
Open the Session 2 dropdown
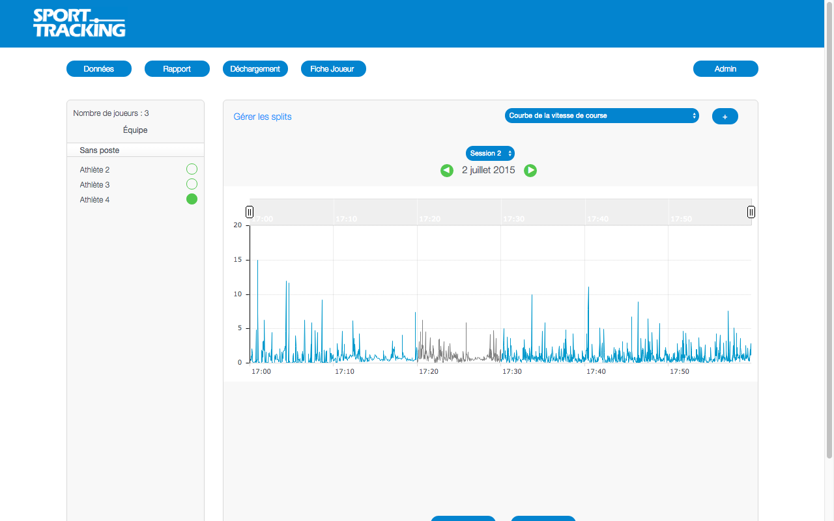pyautogui.click(x=490, y=153)
